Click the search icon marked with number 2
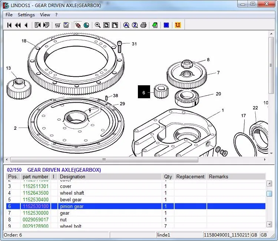 [x=135, y=25]
